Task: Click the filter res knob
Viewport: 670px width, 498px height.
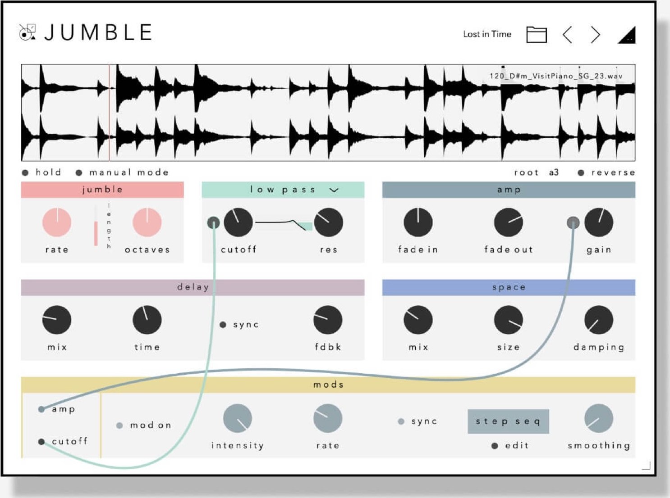Action: [329, 222]
